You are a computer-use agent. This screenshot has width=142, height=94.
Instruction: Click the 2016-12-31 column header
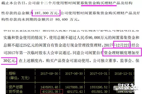pyautogui.click(x=123, y=74)
